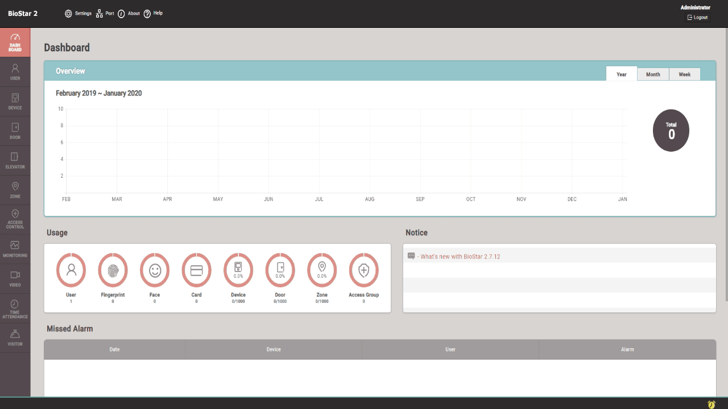
Task: Open "What's new with BioStar 2.7.12" notice
Action: coord(460,257)
